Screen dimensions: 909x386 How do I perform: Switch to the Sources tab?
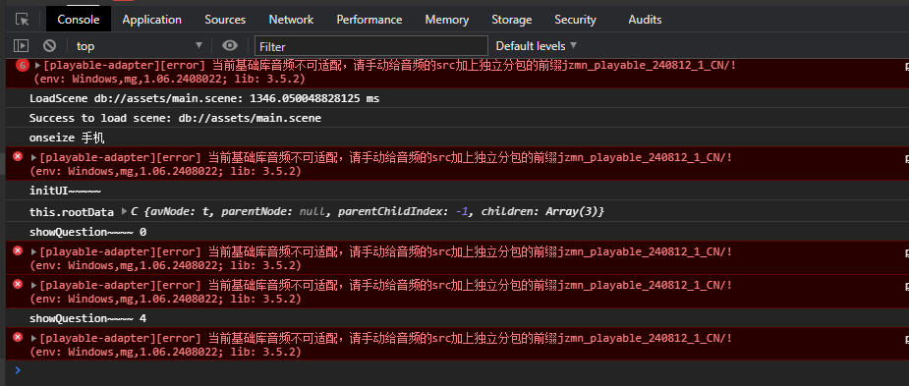[225, 20]
